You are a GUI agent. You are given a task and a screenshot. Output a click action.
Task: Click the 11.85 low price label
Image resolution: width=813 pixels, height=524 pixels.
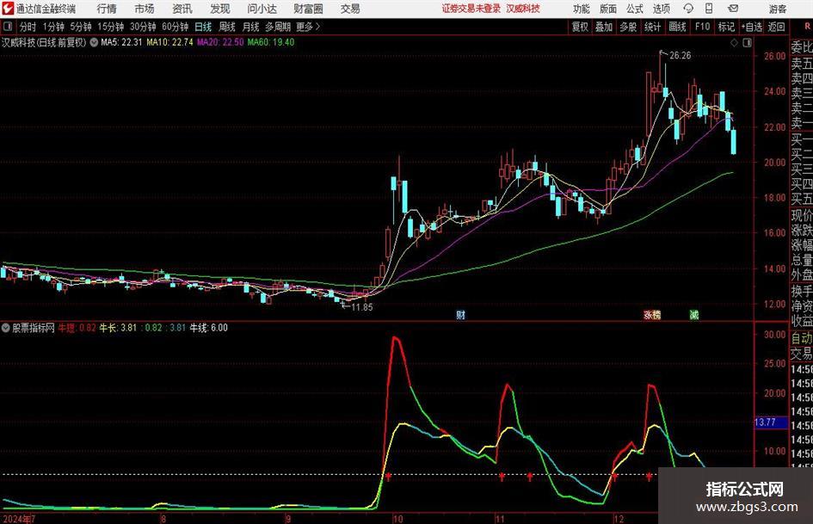click(x=362, y=307)
